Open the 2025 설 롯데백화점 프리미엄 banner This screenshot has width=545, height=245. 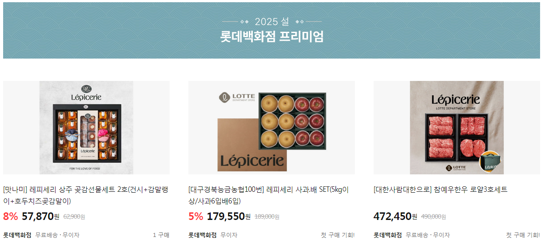pos(272,30)
